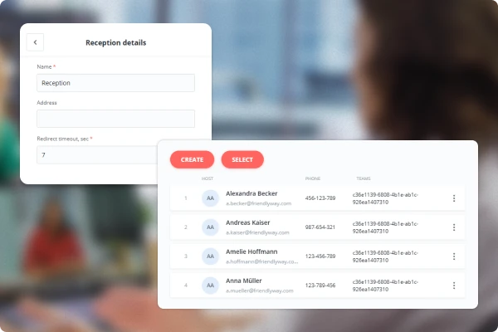Screen dimensions: 498x332
Task: Open the three-dot menu for Andreas Kaiser
Action: [x=454, y=227]
